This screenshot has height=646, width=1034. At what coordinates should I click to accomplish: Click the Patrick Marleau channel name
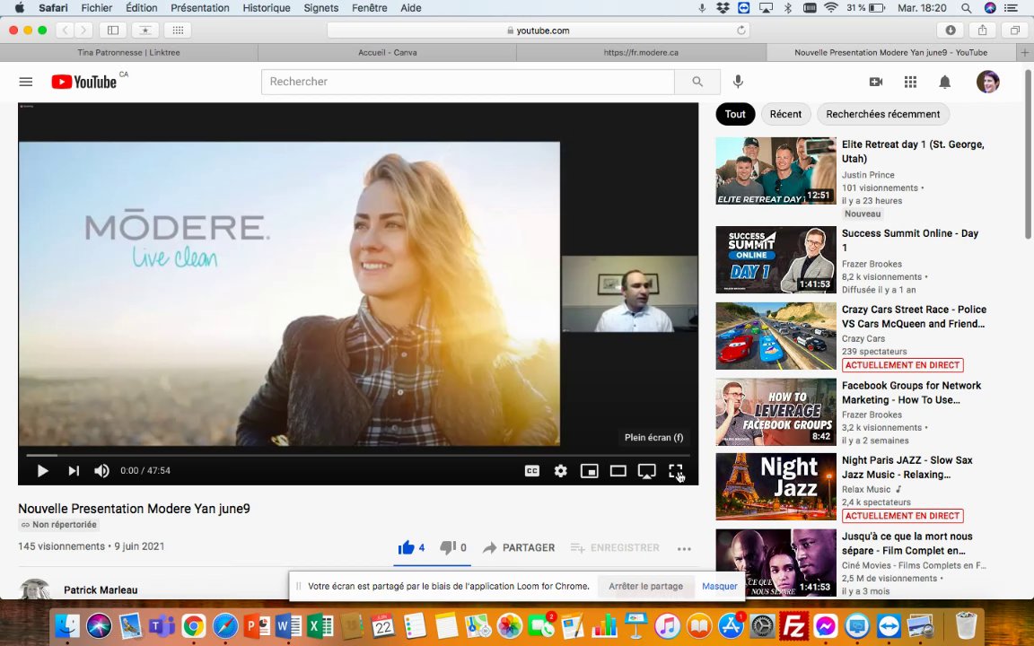click(x=101, y=590)
